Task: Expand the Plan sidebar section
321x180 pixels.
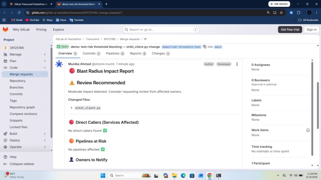Action: [x=45, y=61]
